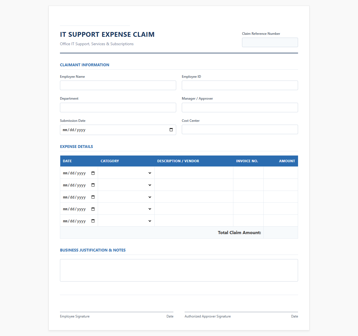
Task: Expand Category dropdown in fourth expense row
Action: coord(126,209)
